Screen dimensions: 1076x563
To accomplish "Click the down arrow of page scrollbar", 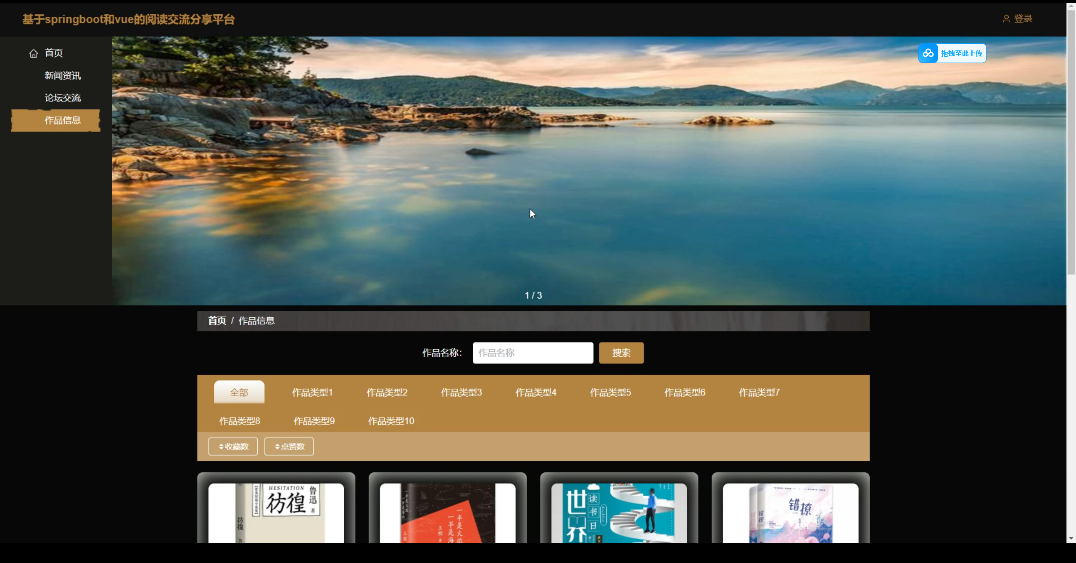I will tap(1071, 538).
